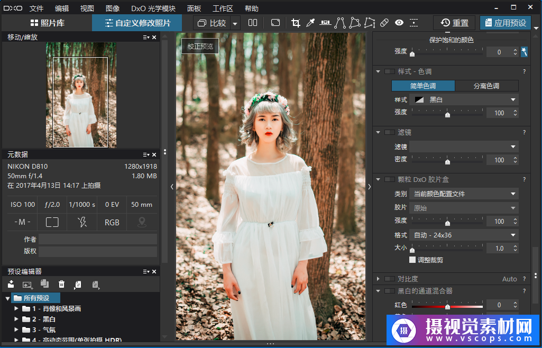Select the Crop tool in toolbar
The height and width of the screenshot is (348, 542).
click(x=296, y=23)
